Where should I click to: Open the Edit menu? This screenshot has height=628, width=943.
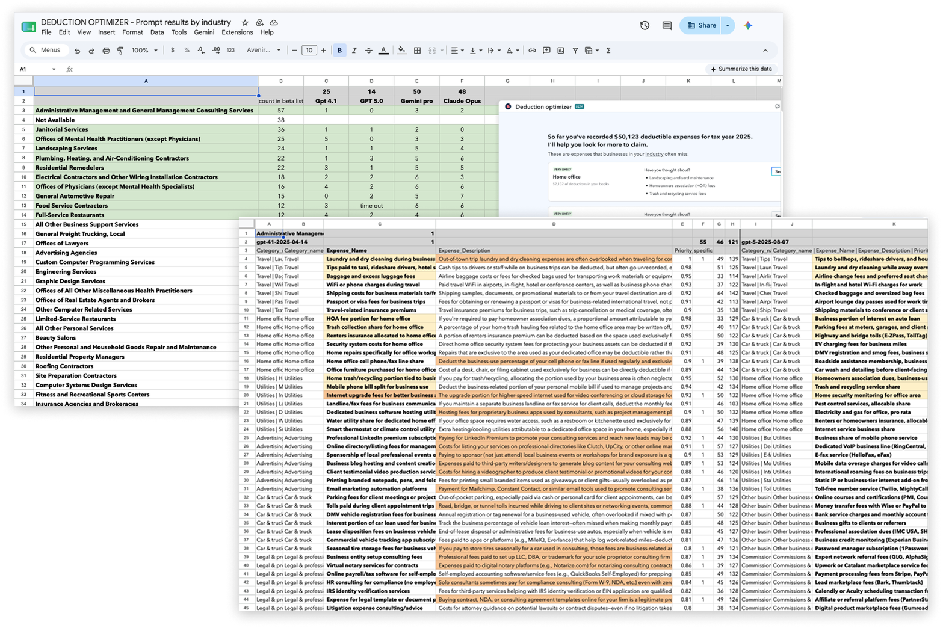pyautogui.click(x=64, y=32)
